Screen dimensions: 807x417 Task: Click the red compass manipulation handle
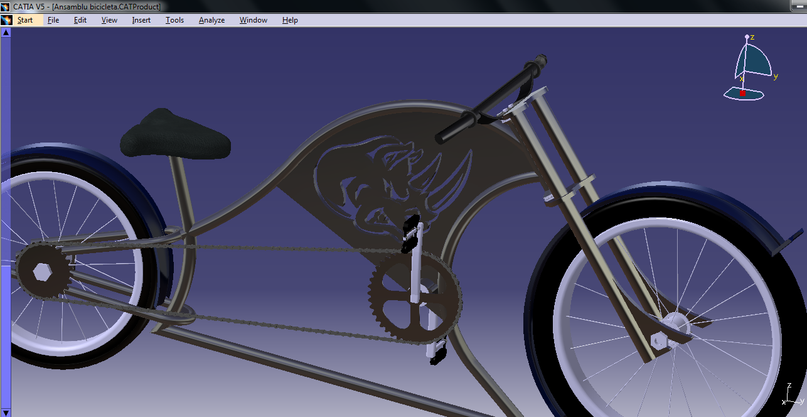click(x=742, y=93)
